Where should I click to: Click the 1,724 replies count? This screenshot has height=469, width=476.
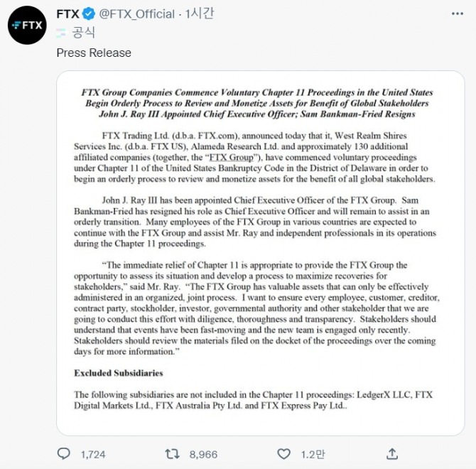tap(94, 454)
